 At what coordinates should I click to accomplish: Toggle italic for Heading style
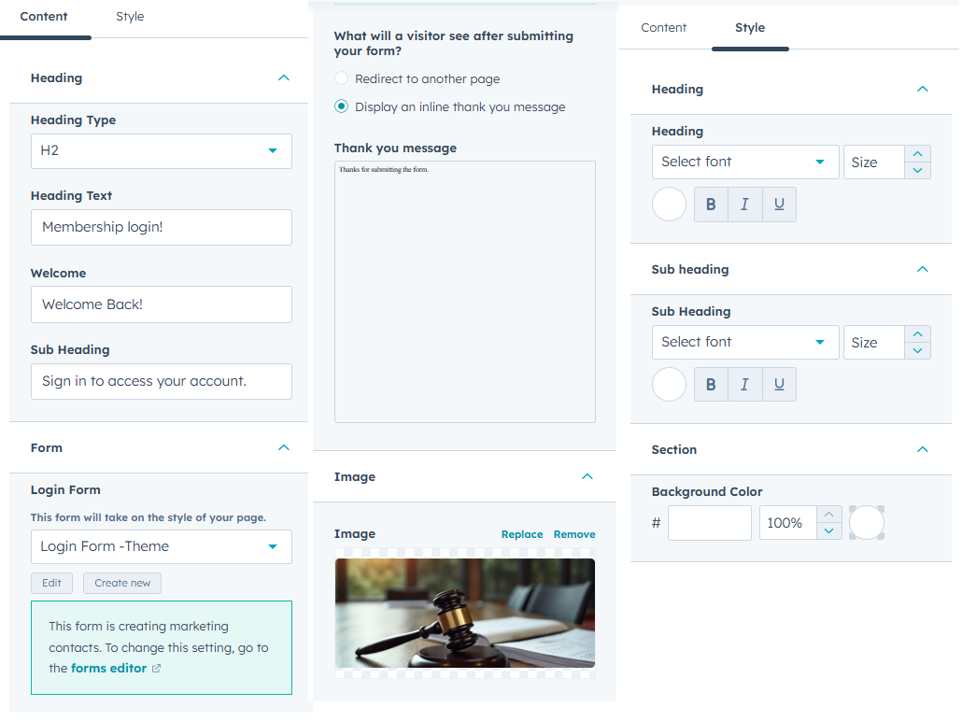pyautogui.click(x=744, y=205)
